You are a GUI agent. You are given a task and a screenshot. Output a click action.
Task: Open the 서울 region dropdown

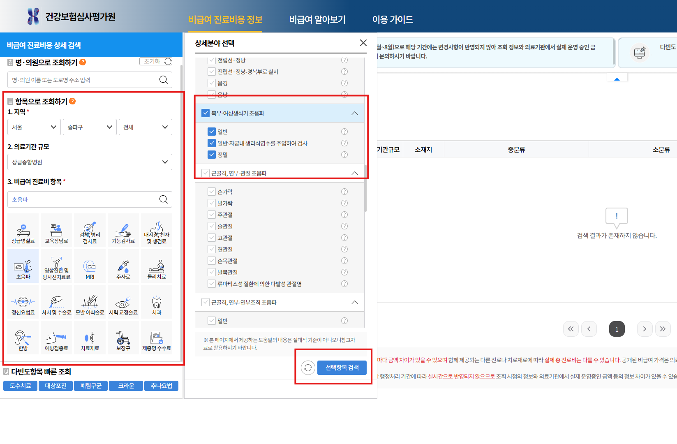34,127
